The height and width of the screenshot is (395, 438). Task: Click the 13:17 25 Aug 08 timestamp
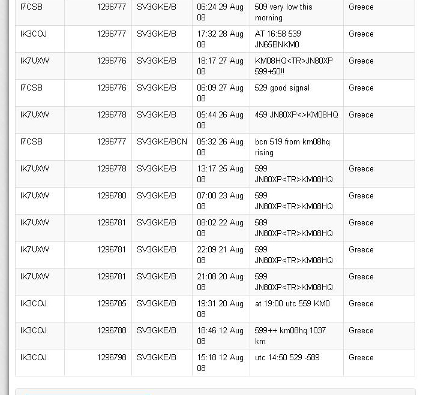click(220, 174)
